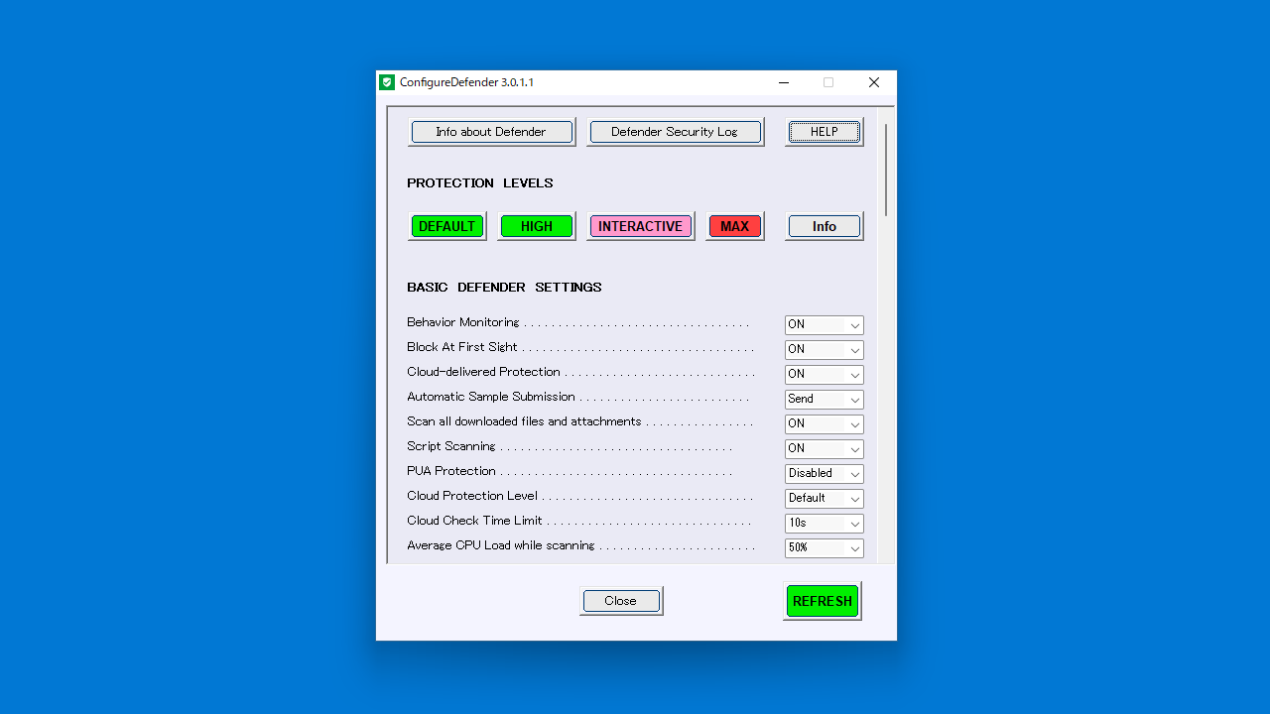Open the Cloud-delivered Protection dropdown

point(824,375)
